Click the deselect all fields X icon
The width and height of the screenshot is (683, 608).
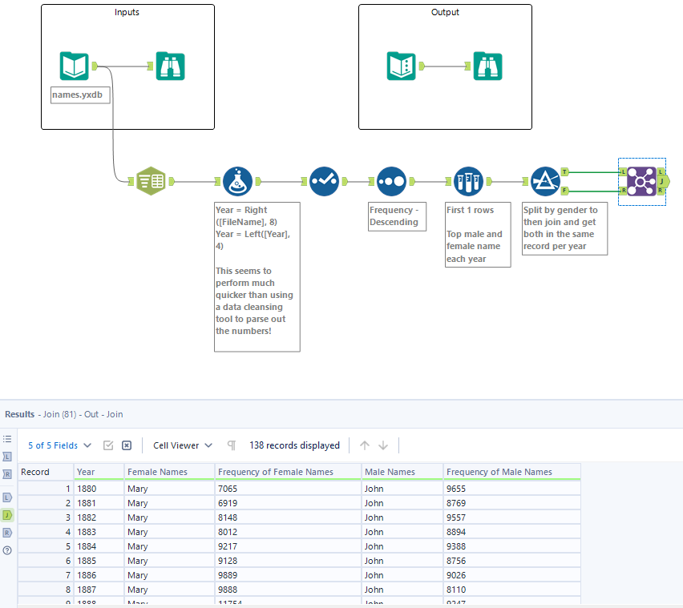tap(127, 445)
